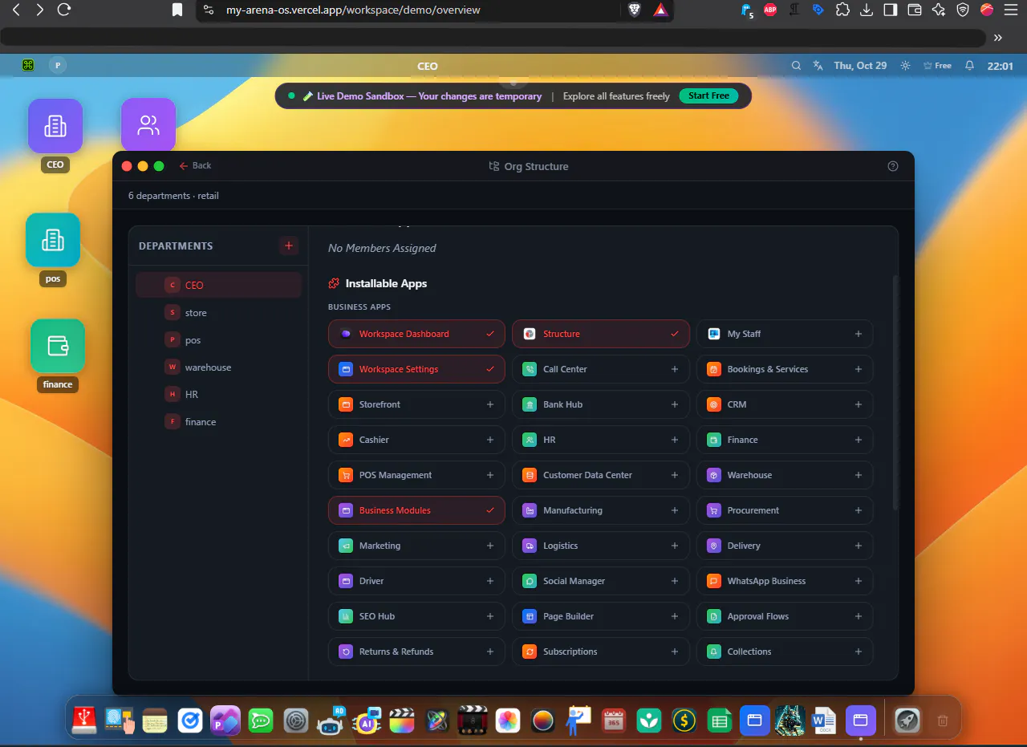Open the pos shortcut icon on the desktop
Screen dimensions: 1027x747
[53, 240]
